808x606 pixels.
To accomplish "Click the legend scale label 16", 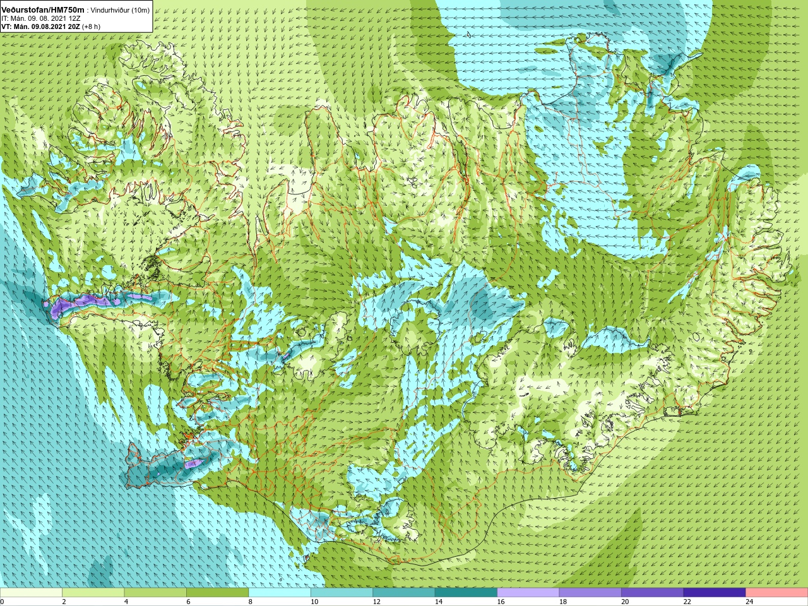I will click(501, 602).
